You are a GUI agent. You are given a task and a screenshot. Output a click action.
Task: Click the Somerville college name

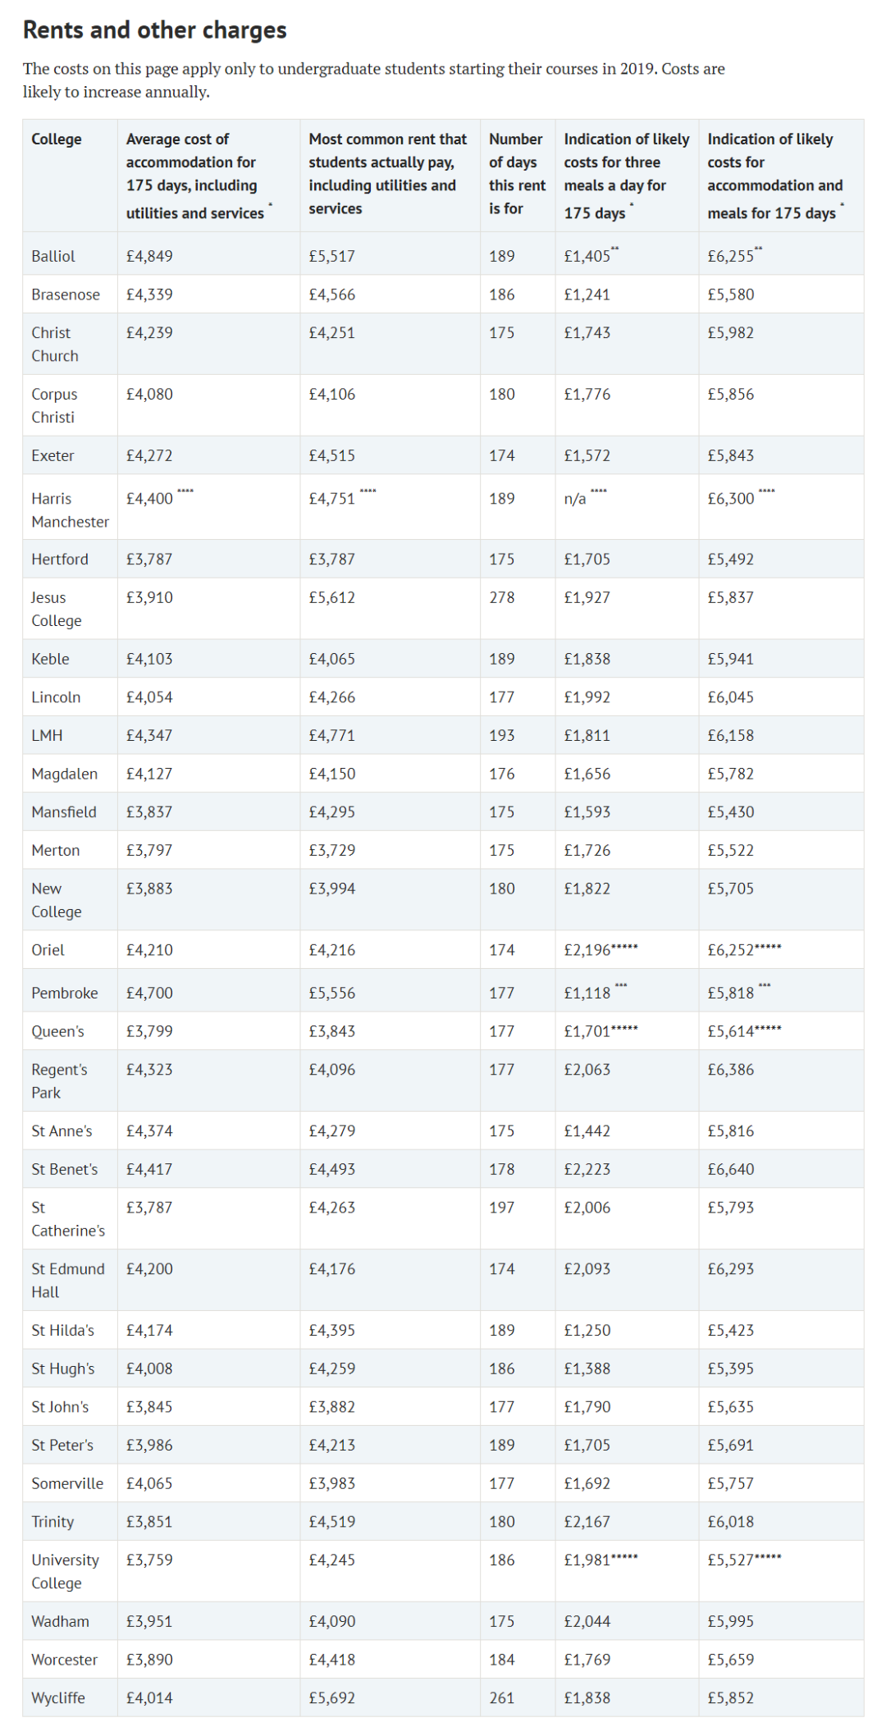[x=67, y=1484]
